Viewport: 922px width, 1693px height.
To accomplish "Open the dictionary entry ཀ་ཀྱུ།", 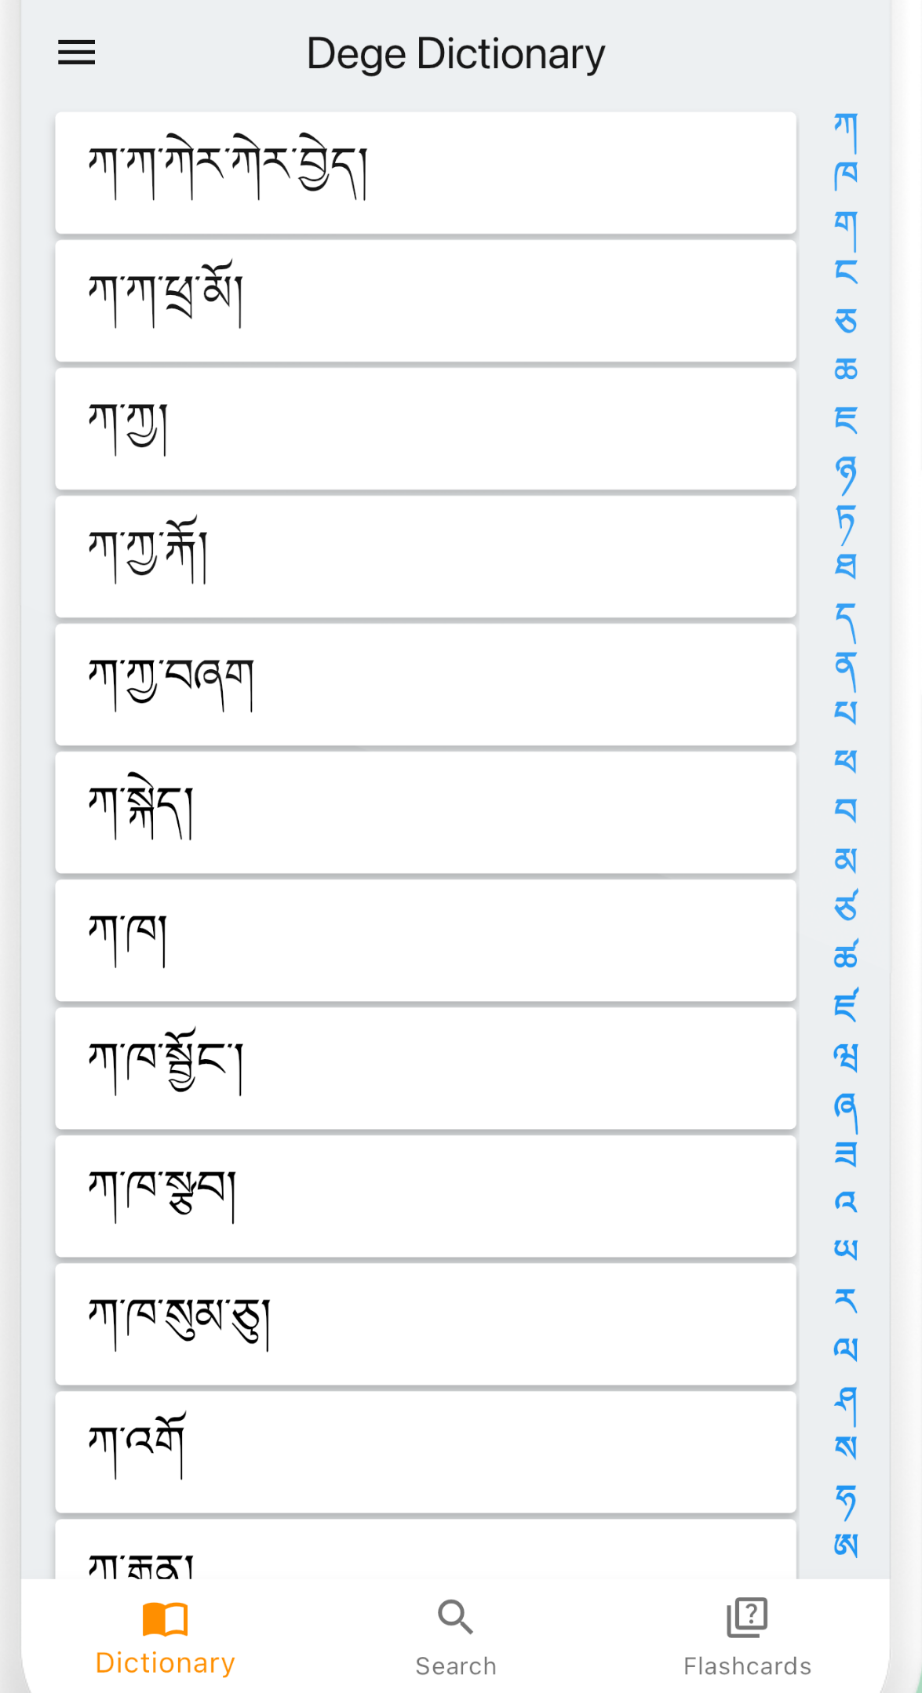I will pyautogui.click(x=425, y=428).
